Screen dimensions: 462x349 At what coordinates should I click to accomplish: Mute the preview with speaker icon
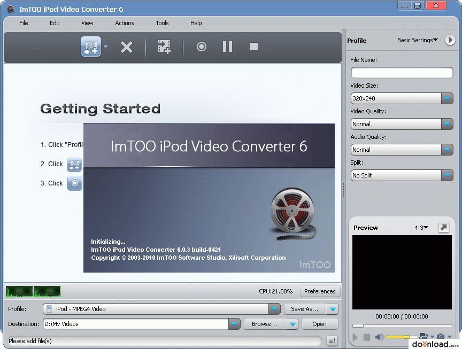[x=379, y=337]
